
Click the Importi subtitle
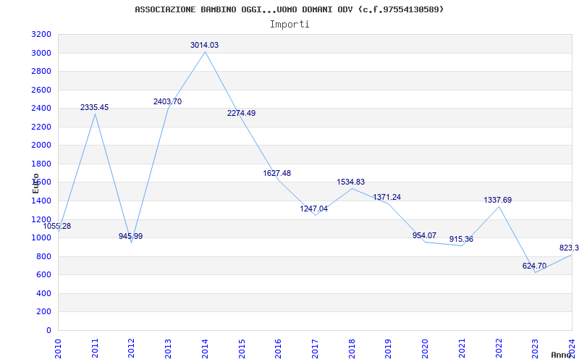(289, 25)
